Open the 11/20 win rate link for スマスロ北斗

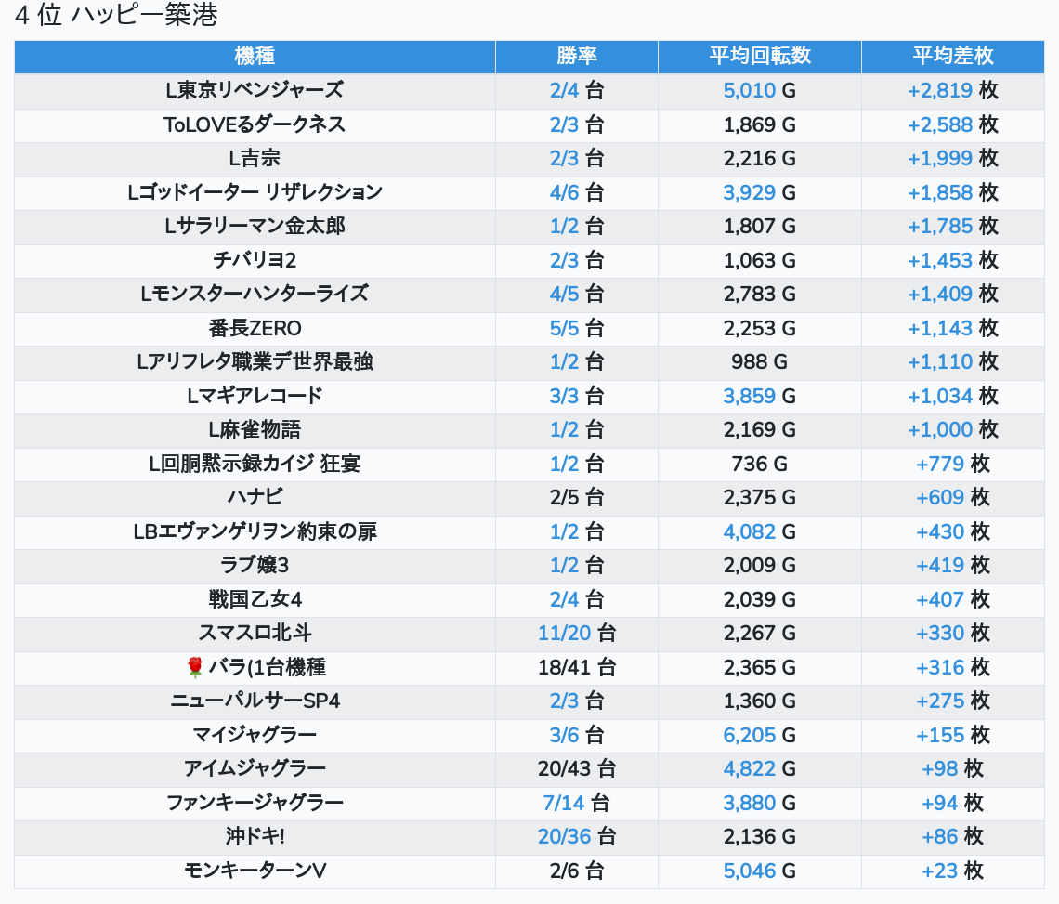coord(564,634)
